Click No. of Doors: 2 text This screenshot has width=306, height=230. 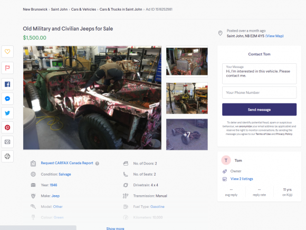pyautogui.click(x=145, y=164)
